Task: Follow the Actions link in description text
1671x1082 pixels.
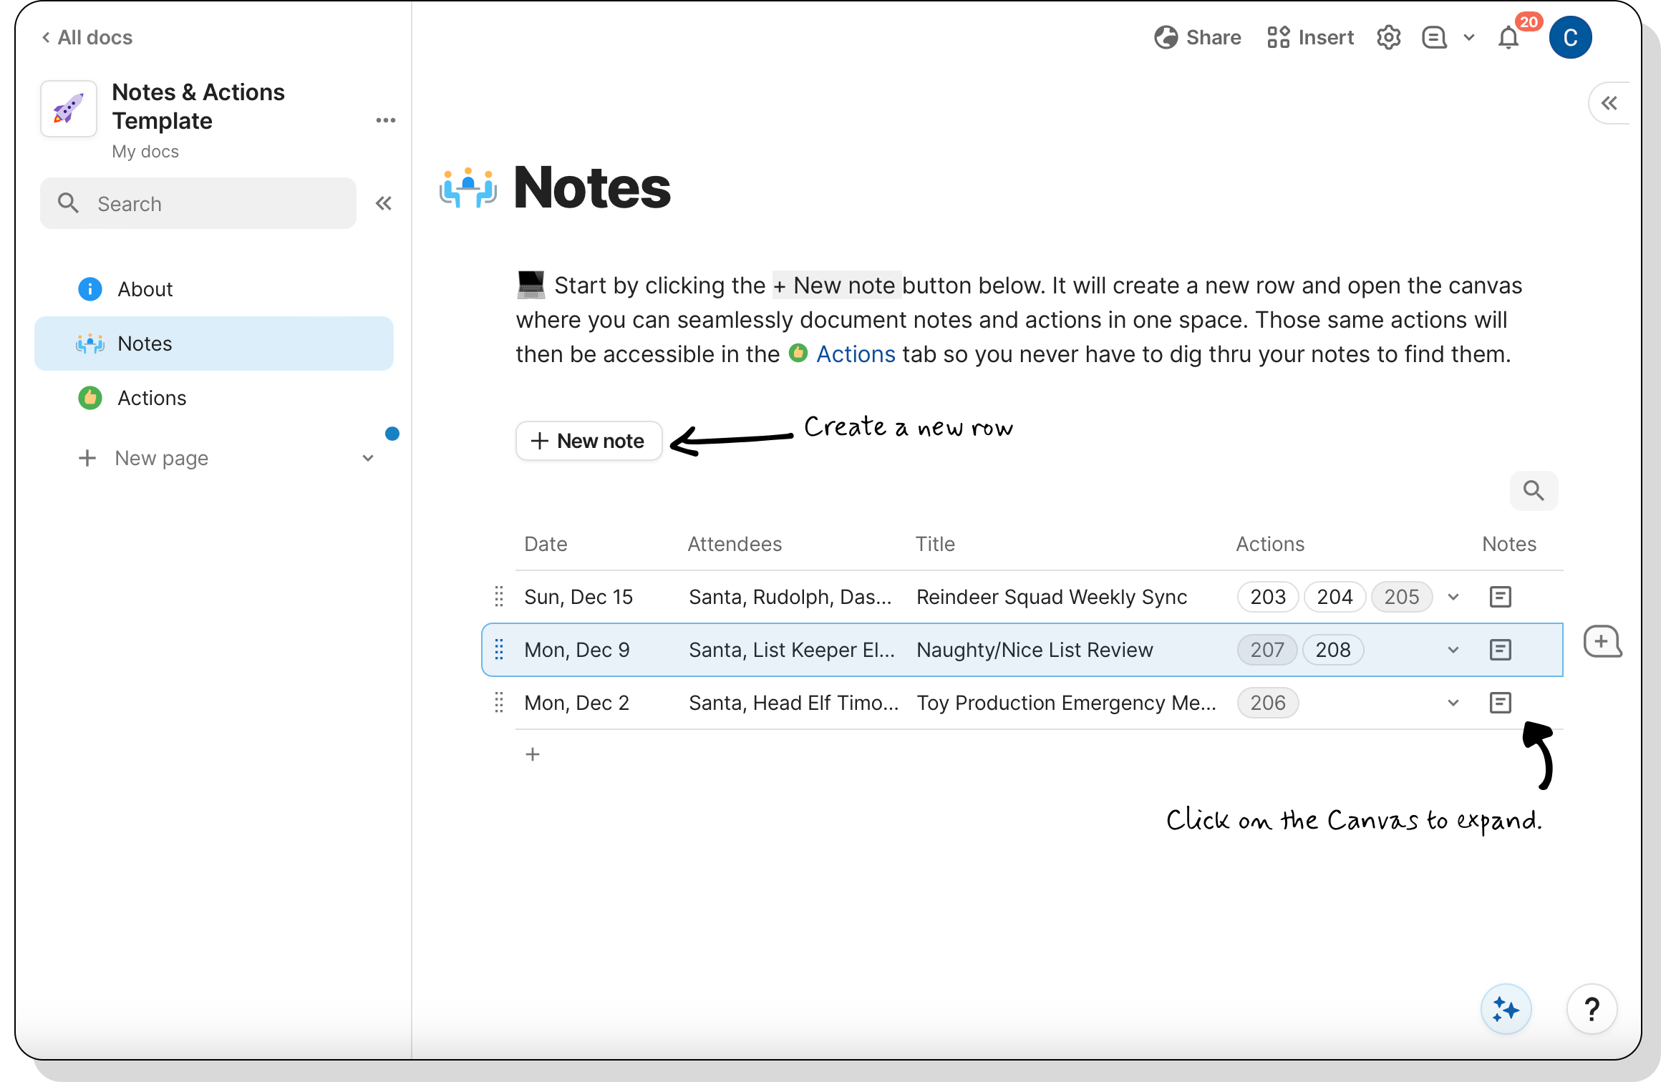Action: (x=856, y=354)
